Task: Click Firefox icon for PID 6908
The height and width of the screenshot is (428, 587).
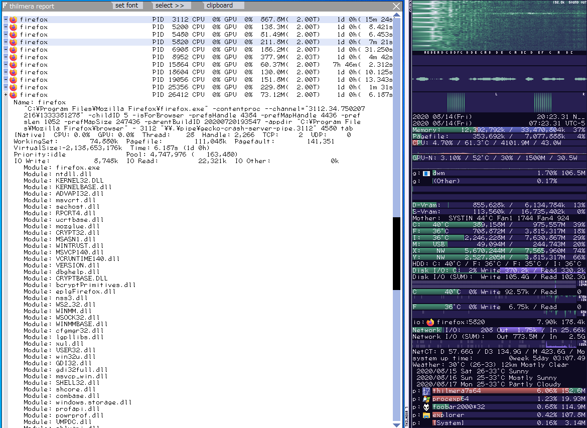Action: click(x=13, y=50)
